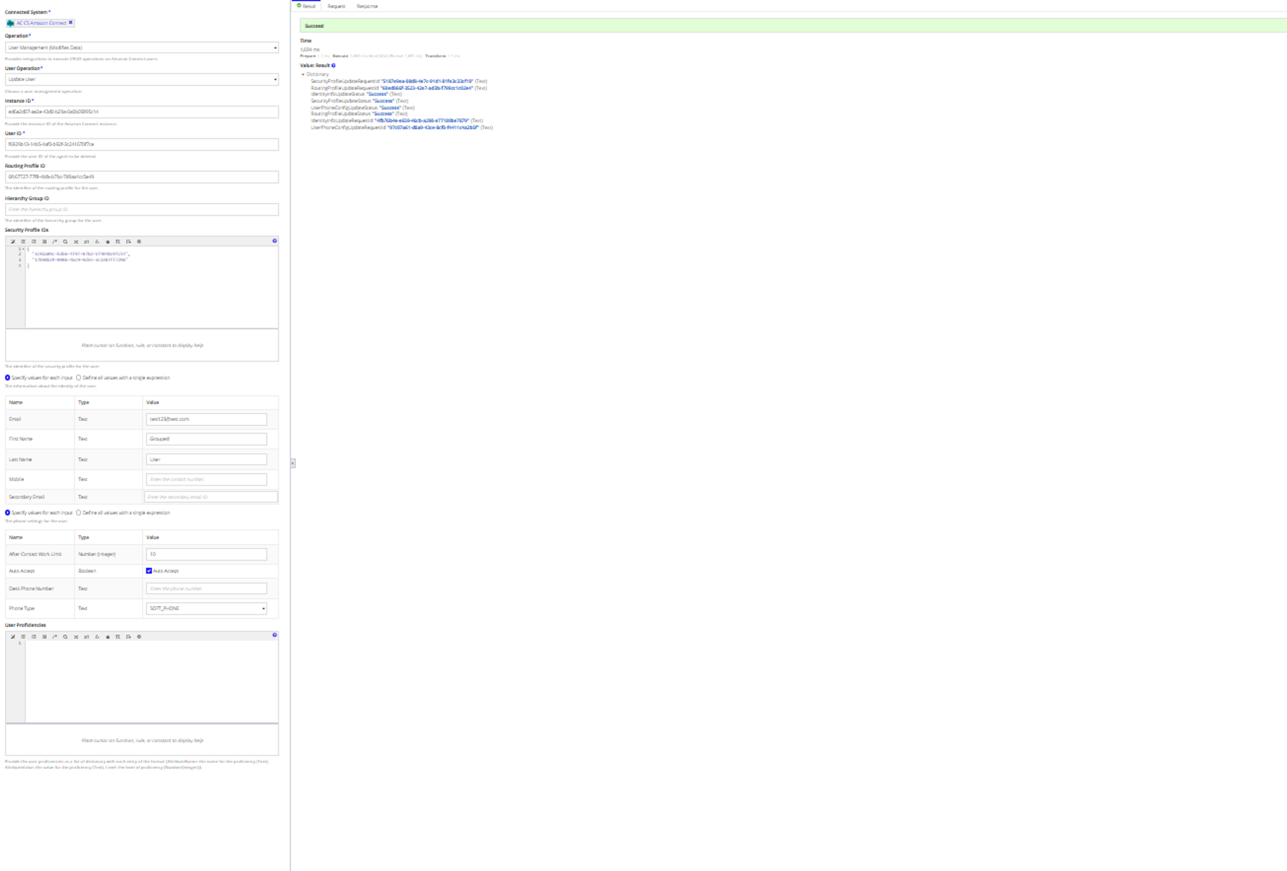The image size is (1287, 871).
Task: Select identity 'Specify values for each input' radio
Action: [8, 378]
